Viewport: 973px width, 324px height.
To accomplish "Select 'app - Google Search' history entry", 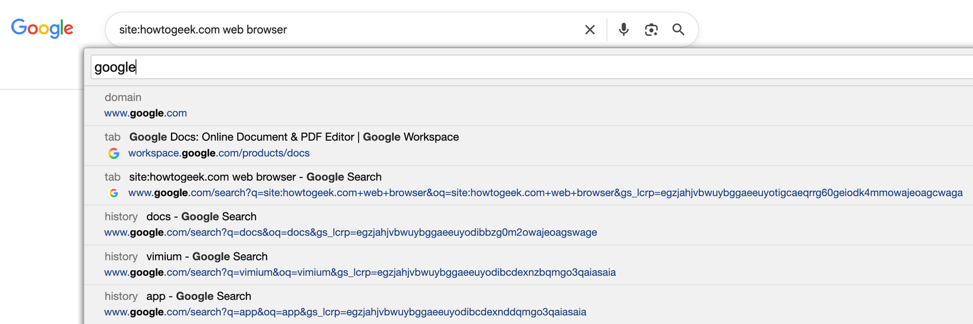I will (199, 296).
